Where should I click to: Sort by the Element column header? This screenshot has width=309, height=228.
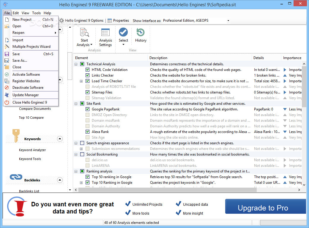pos(110,58)
